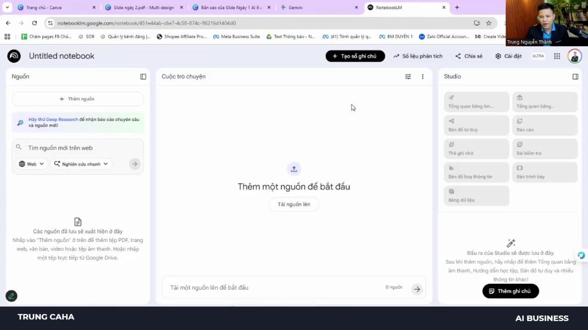The width and height of the screenshot is (588, 330).
Task: Collapse the Studio panel
Action: point(576,77)
